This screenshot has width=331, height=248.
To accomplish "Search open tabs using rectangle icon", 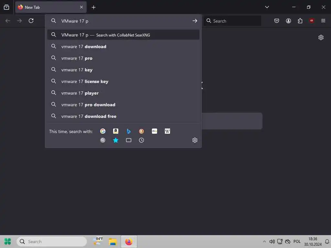I will click(129, 140).
